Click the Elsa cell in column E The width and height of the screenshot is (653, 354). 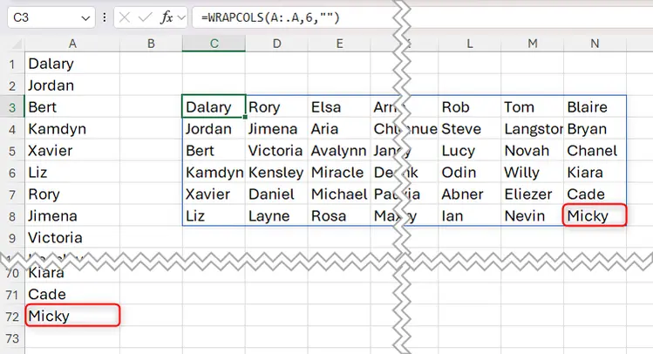[x=339, y=107]
